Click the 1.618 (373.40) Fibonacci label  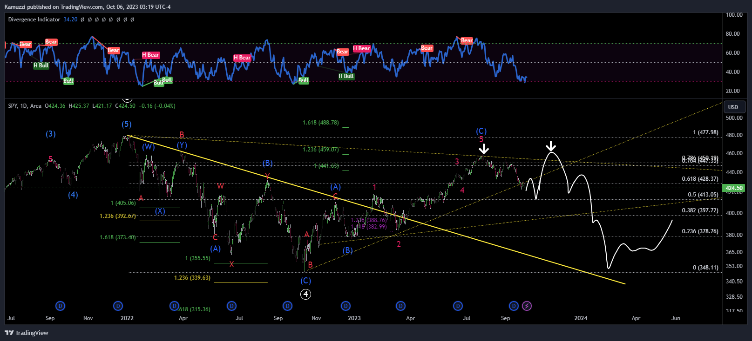118,237
